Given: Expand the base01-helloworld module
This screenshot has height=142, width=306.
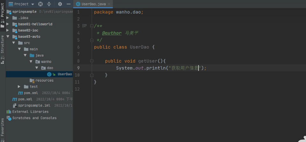Looking at the screenshot, I should pyautogui.click(x=8, y=24).
